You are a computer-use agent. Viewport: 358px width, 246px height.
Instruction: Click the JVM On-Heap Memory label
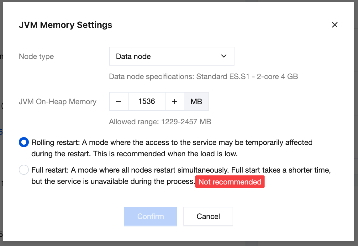(58, 102)
